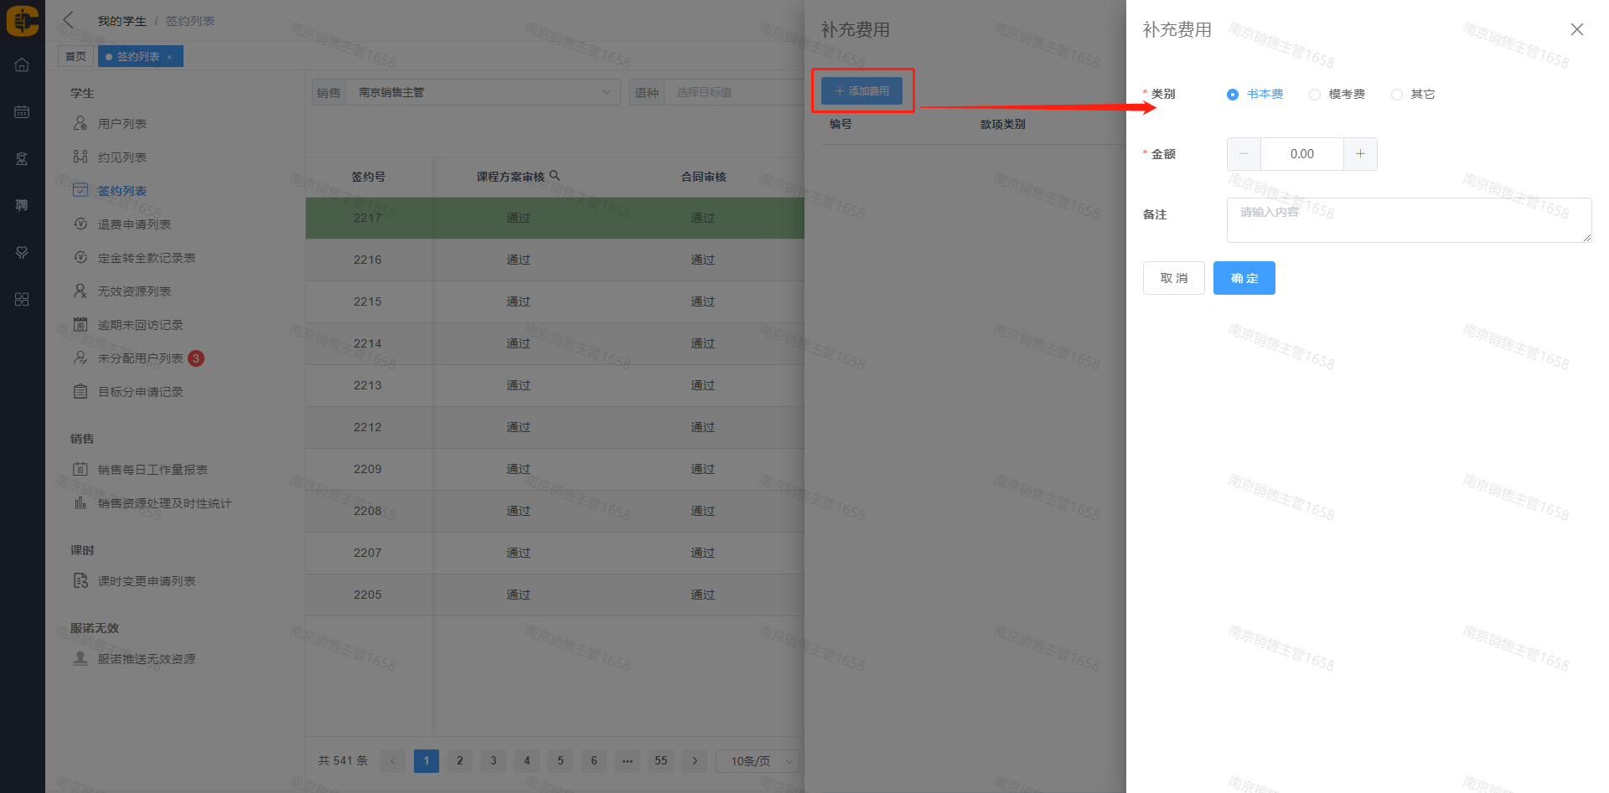Click the grid apps icon in sidebar

[22, 300]
